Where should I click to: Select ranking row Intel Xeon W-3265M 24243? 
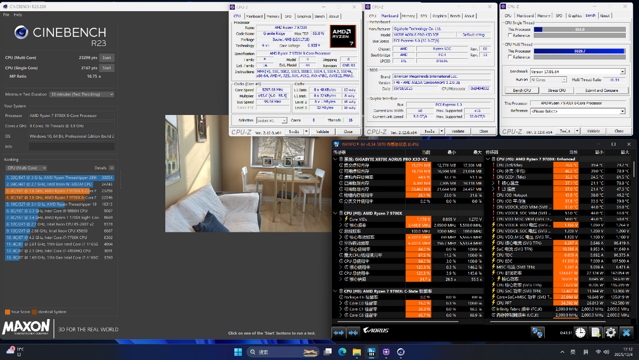(59, 184)
